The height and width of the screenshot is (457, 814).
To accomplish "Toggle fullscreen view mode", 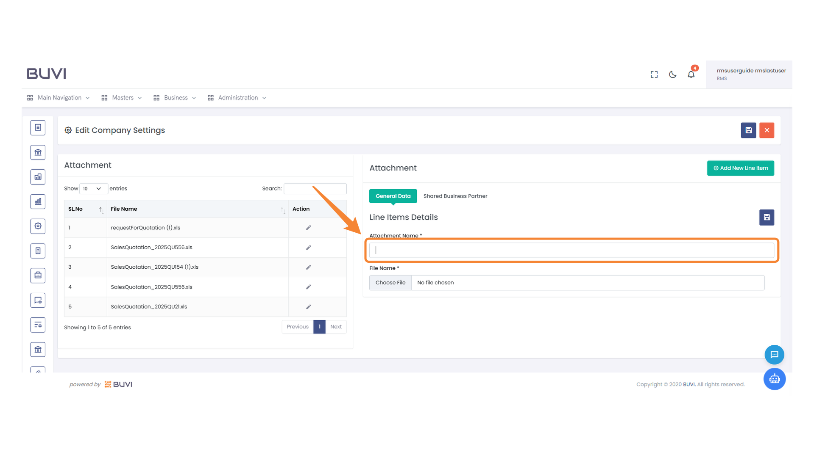I will pyautogui.click(x=654, y=74).
